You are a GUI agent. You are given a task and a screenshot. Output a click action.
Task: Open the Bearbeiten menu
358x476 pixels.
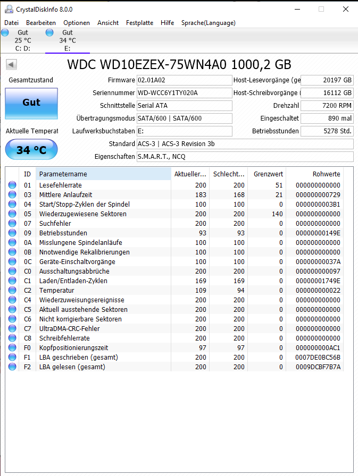point(41,23)
